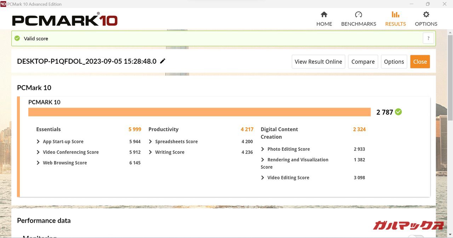Click the Options button beside Compare
The height and width of the screenshot is (238, 453).
point(394,62)
